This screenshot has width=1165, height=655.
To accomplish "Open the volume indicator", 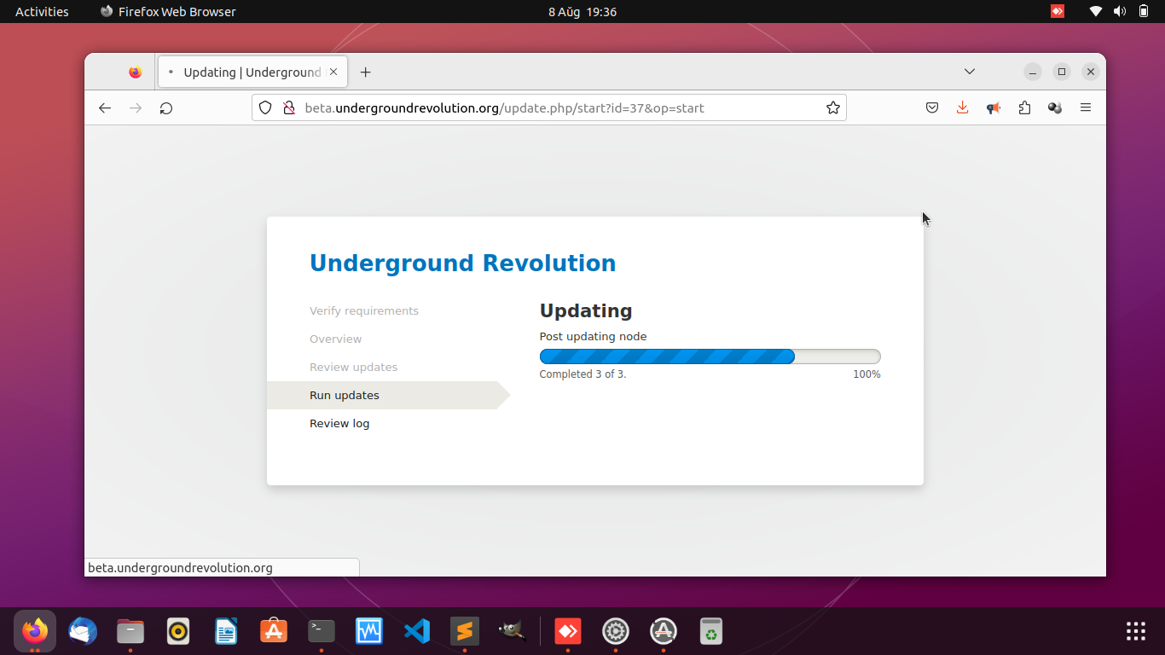I will pyautogui.click(x=1120, y=12).
